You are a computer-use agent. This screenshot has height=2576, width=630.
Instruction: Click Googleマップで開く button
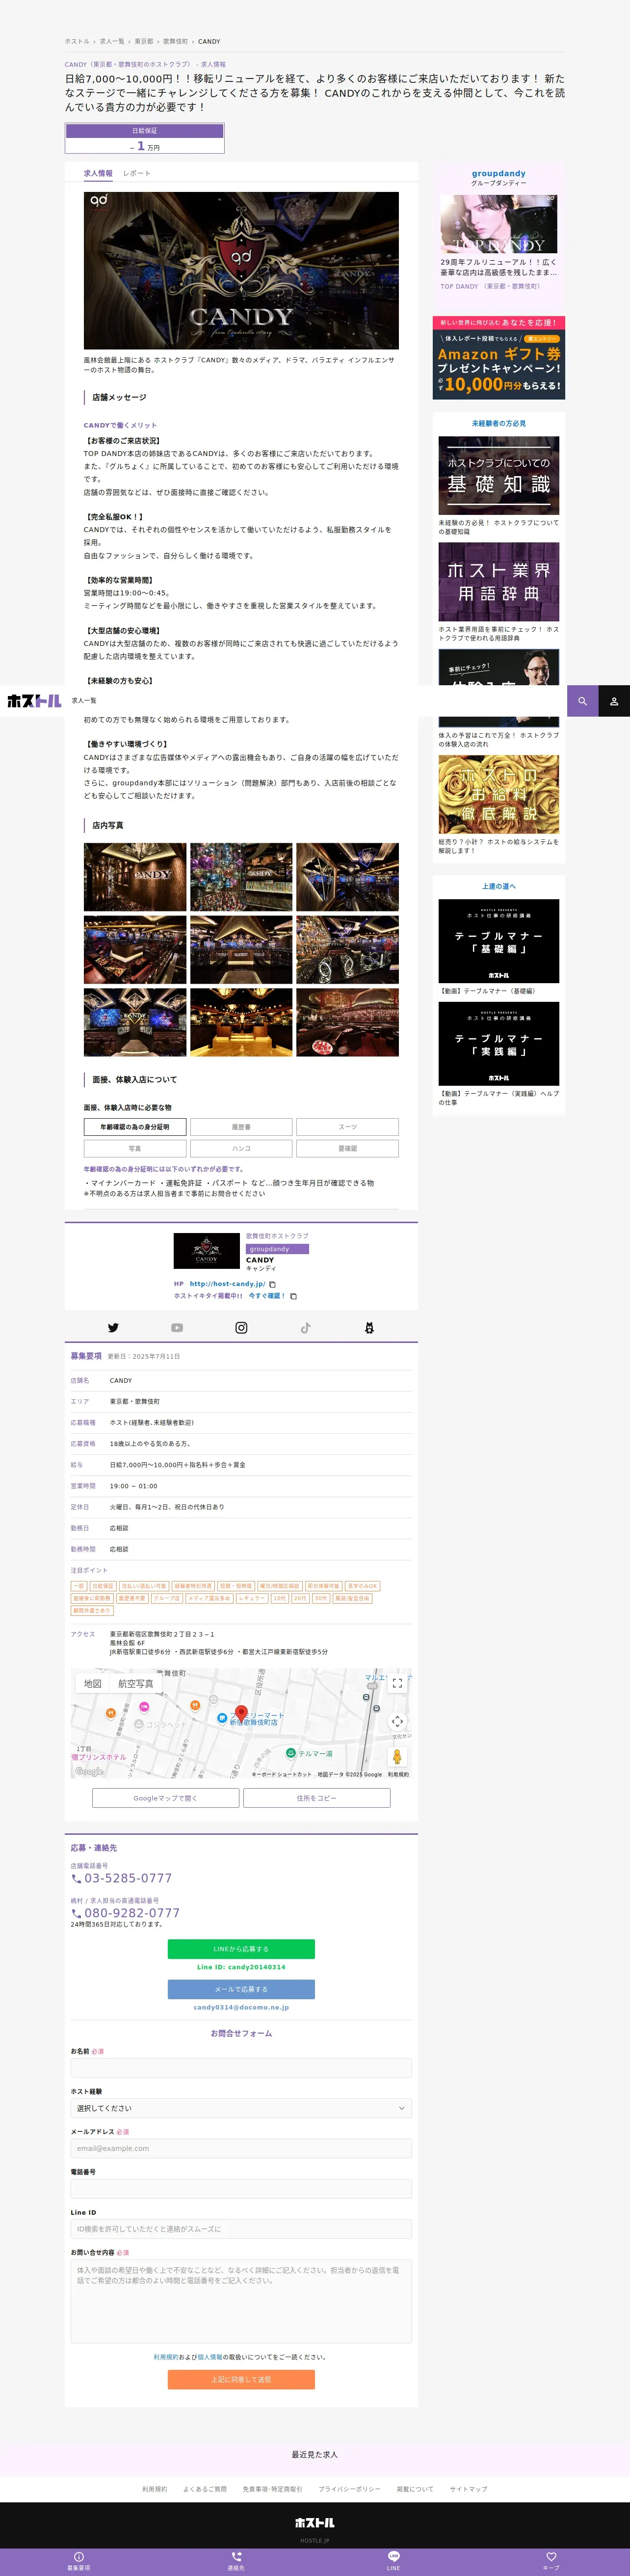pos(165,1798)
